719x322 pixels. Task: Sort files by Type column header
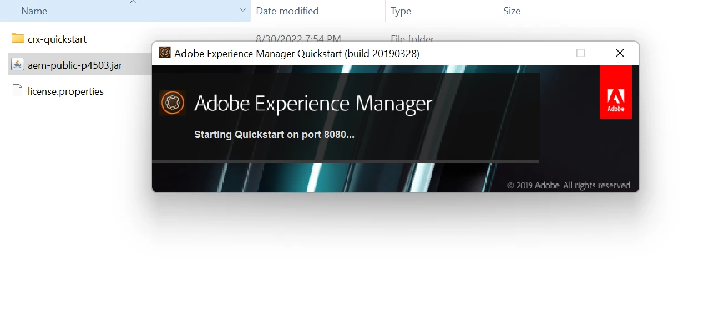click(x=401, y=11)
